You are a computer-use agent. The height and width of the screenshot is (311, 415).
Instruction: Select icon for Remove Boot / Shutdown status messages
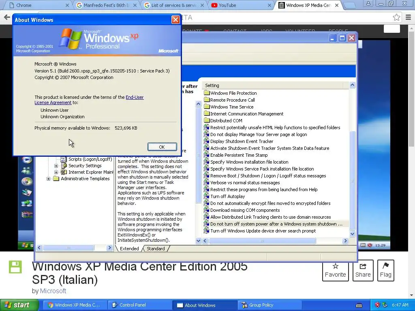pyautogui.click(x=206, y=176)
